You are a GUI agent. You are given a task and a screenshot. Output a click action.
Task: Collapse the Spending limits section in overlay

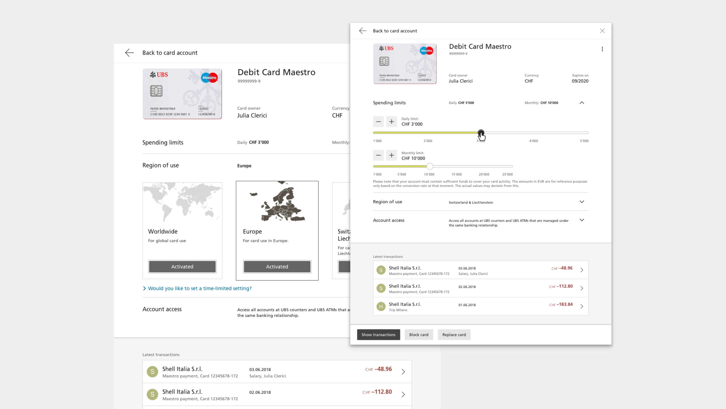581,103
